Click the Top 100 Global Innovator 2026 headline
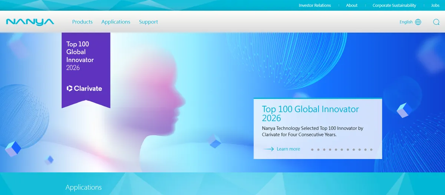 [x=310, y=114]
